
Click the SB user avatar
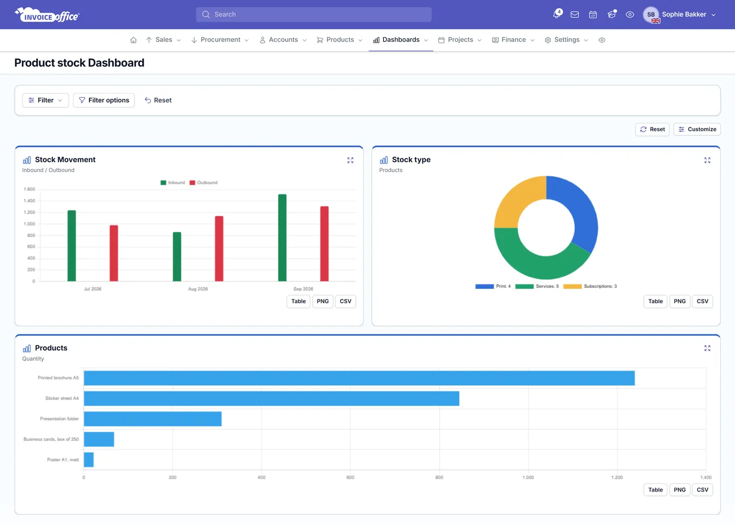(x=651, y=15)
